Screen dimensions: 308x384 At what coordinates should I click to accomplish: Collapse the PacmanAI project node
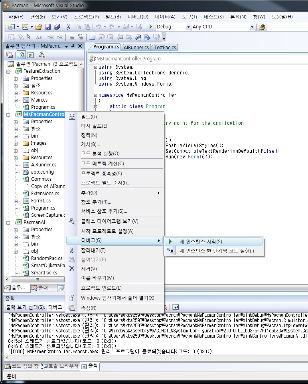pyautogui.click(x=9, y=222)
